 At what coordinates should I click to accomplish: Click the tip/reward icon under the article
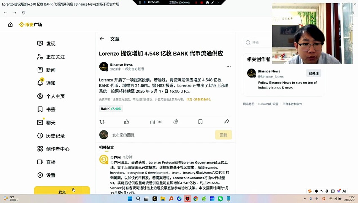point(176,122)
